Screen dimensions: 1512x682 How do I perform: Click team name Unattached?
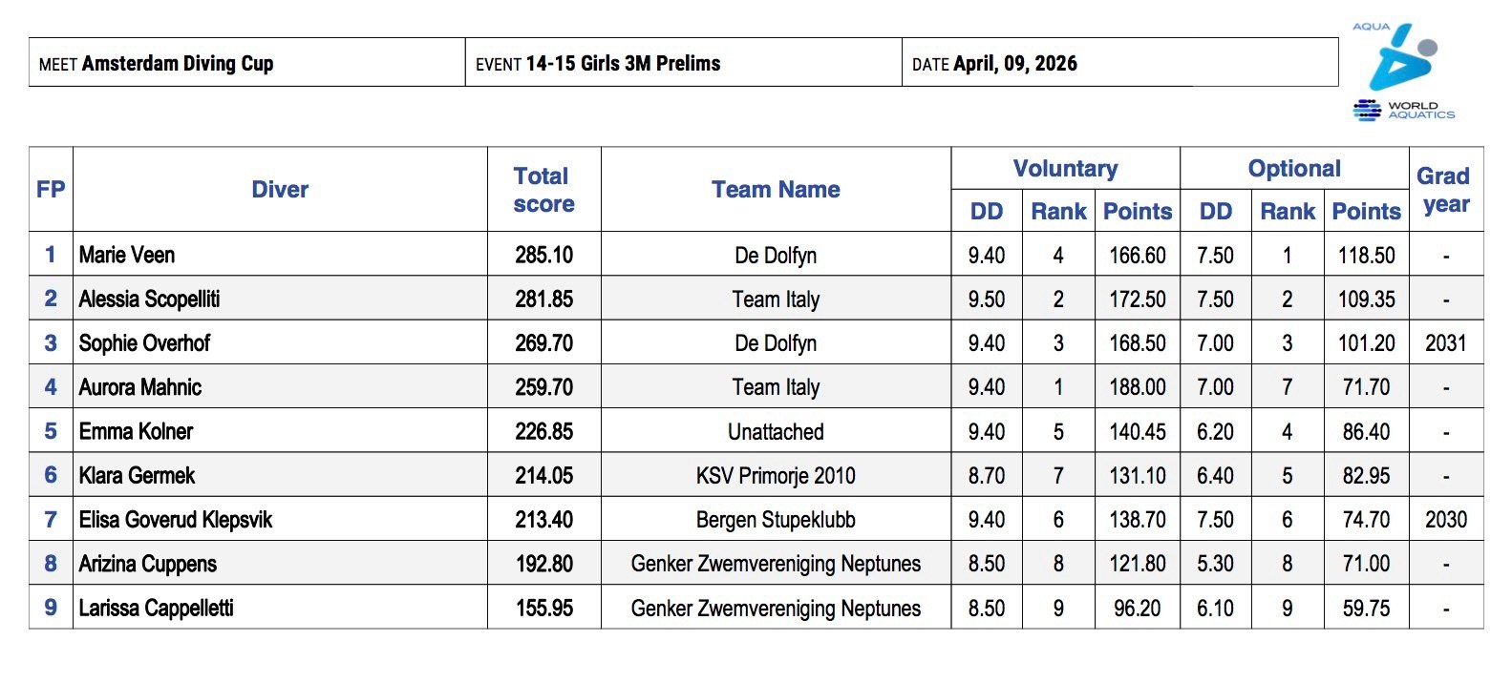[776, 431]
